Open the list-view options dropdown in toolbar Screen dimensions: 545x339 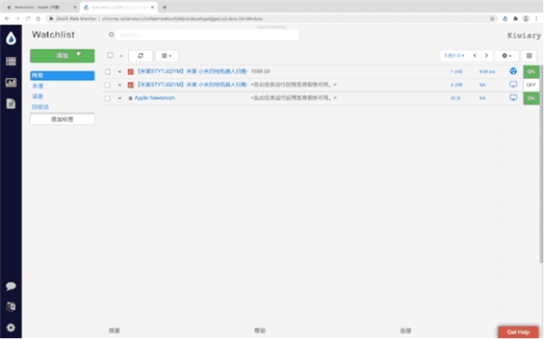pos(167,55)
